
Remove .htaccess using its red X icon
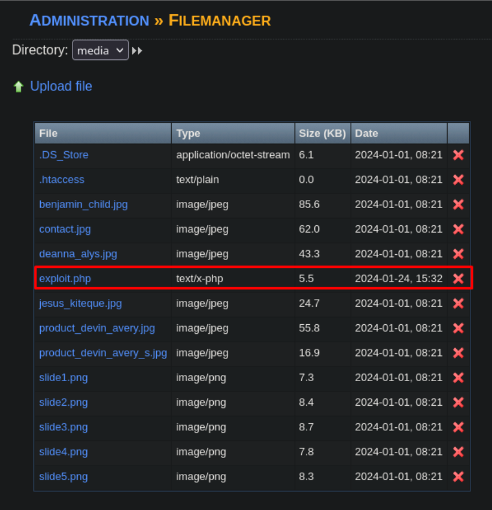[458, 179]
